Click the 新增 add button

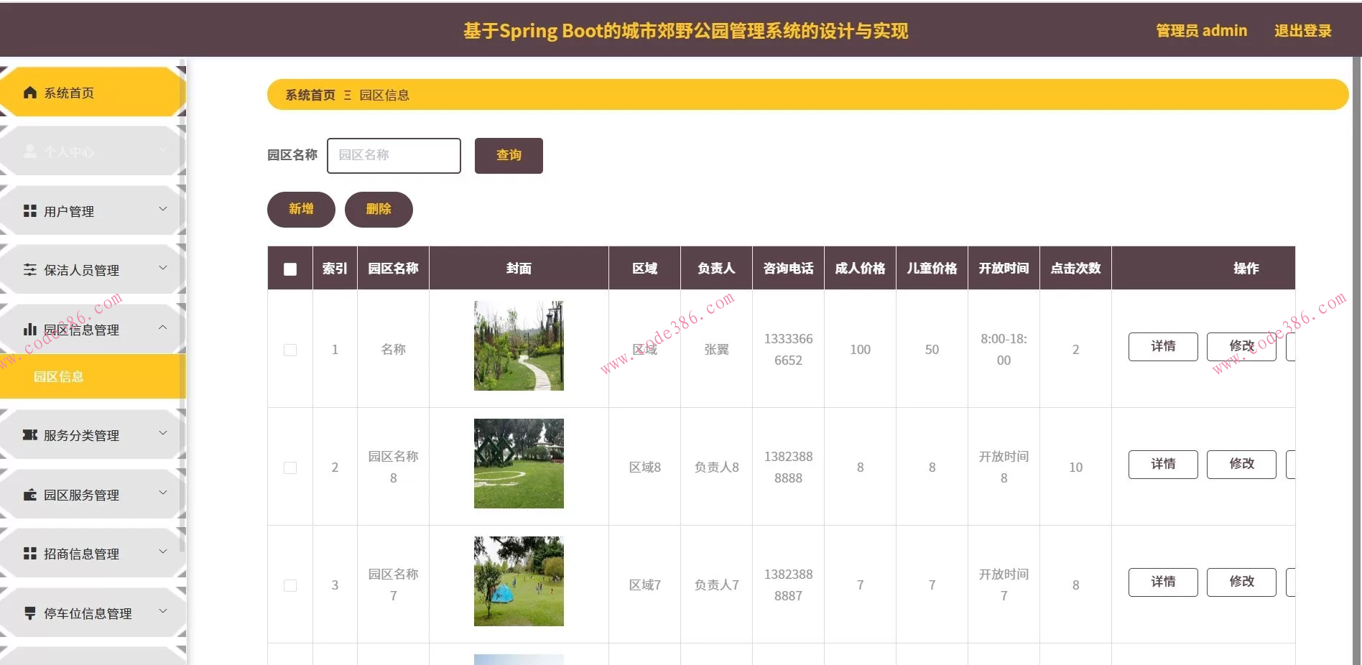click(301, 210)
